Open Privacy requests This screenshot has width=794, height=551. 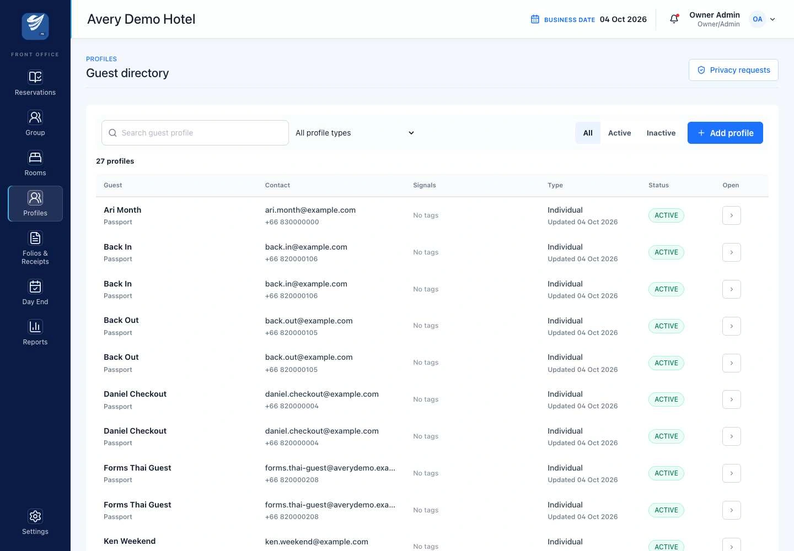733,70
